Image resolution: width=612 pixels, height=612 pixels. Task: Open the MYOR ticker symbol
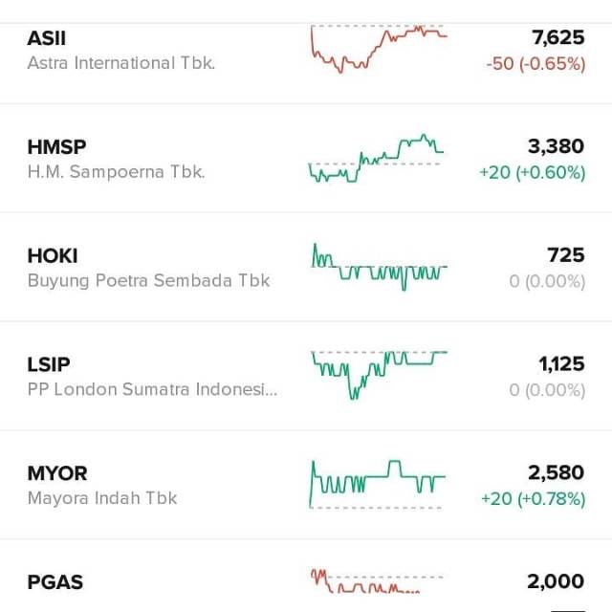pos(57,473)
